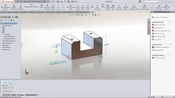Switch to the Model bottom tab

click(13, 95)
